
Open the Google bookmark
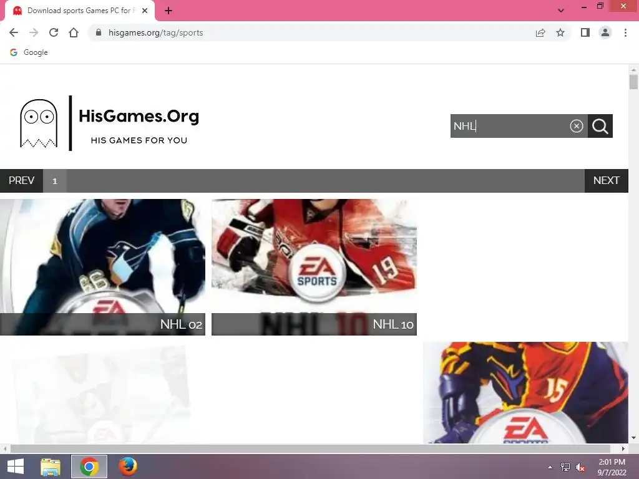29,52
